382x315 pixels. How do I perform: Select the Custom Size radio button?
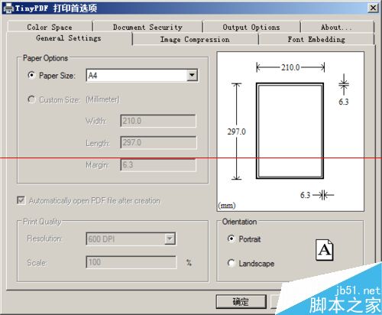pyautogui.click(x=31, y=99)
